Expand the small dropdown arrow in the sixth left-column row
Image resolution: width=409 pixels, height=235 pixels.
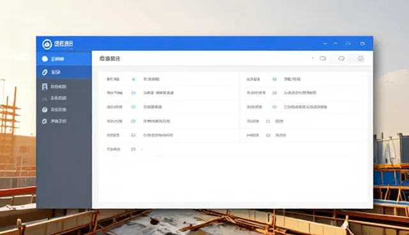[142, 149]
